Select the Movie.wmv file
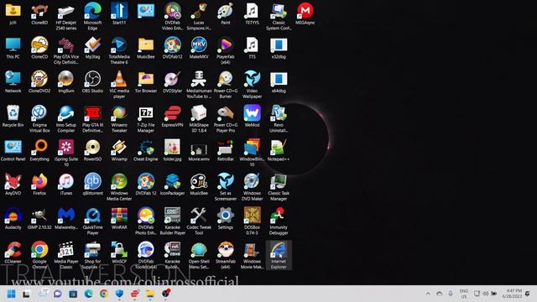 [x=199, y=151]
